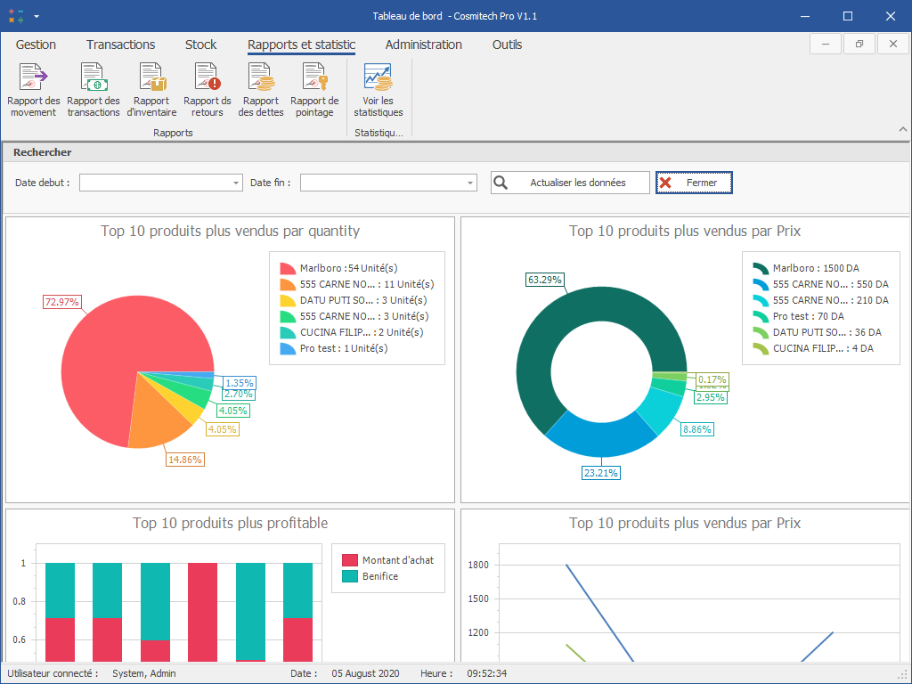Open quick access toolbar dropdown arrow
Screen dimensions: 912x684
point(37,16)
